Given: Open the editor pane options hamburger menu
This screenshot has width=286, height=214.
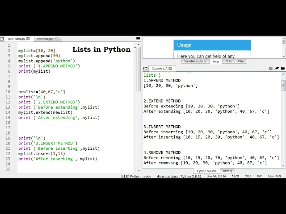Looking at the screenshot, I should tap(138, 39).
